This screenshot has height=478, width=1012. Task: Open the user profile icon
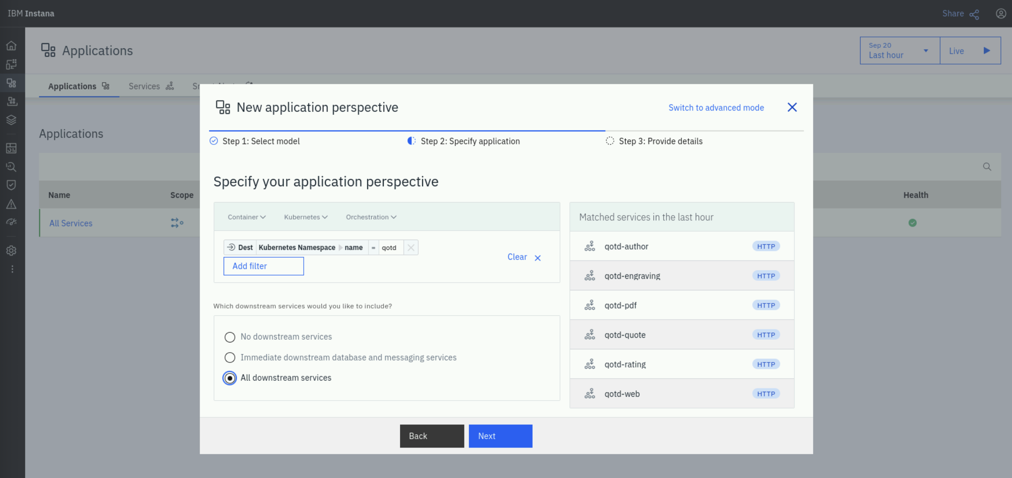coord(1000,14)
